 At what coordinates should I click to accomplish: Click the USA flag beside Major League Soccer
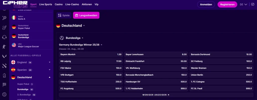tap(14, 45)
